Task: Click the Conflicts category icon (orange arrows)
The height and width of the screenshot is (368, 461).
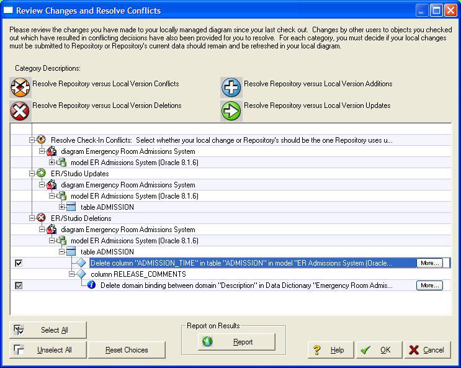Action: [x=20, y=88]
